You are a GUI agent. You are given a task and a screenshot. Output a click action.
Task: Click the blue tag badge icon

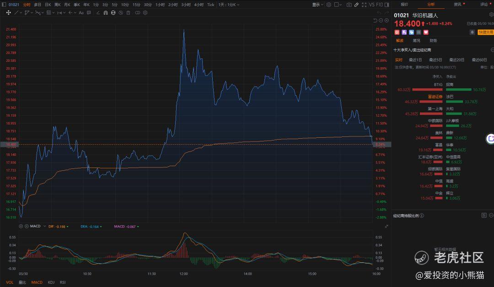click(x=412, y=32)
